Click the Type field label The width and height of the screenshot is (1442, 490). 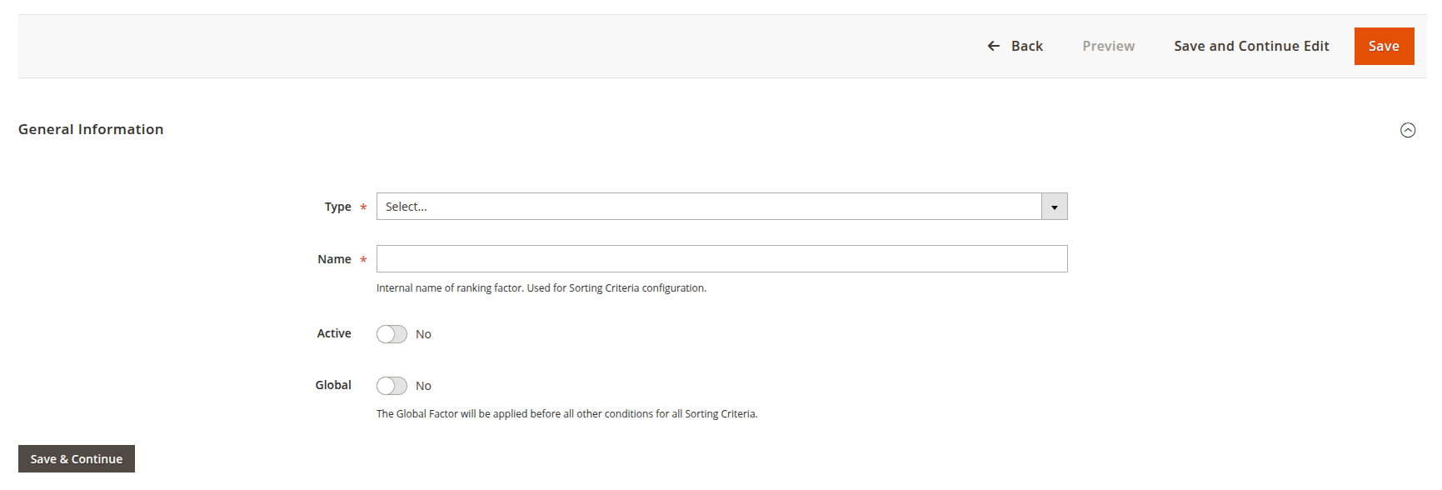[x=337, y=207]
